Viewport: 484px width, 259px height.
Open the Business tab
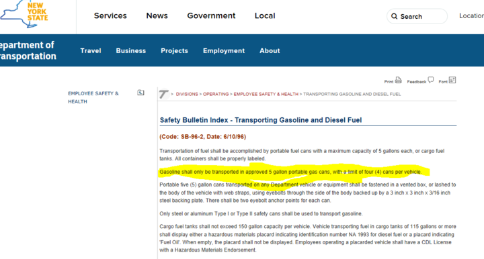tap(131, 51)
